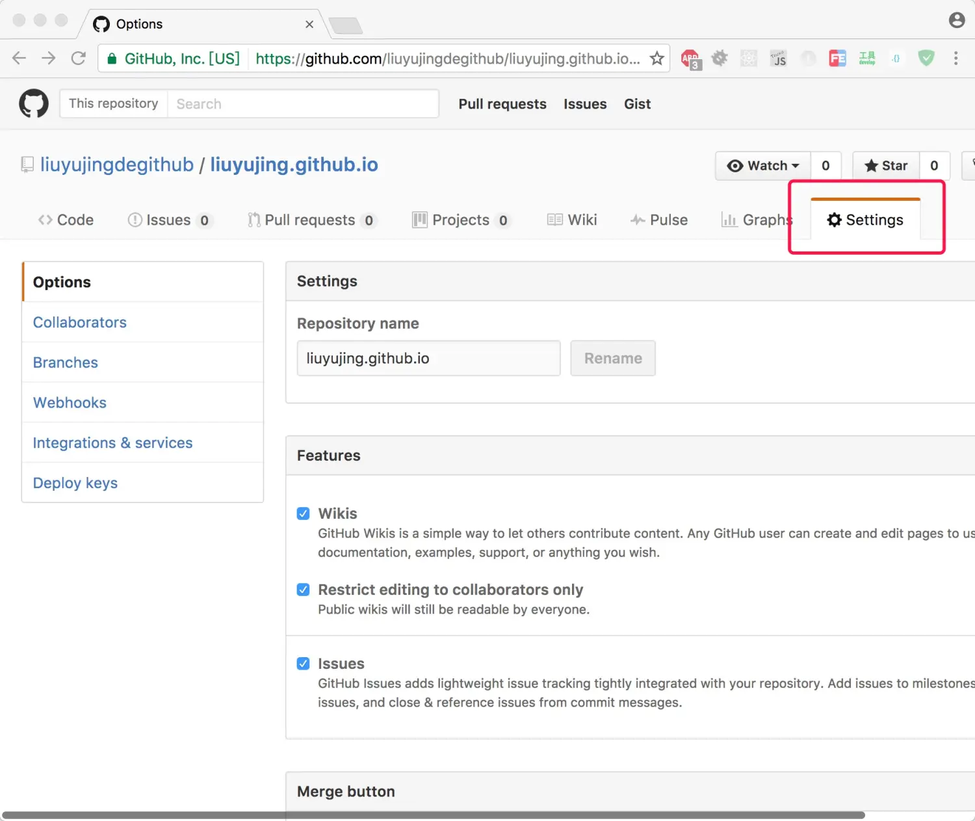Click the Rename button
Image resolution: width=975 pixels, height=821 pixels.
(613, 358)
